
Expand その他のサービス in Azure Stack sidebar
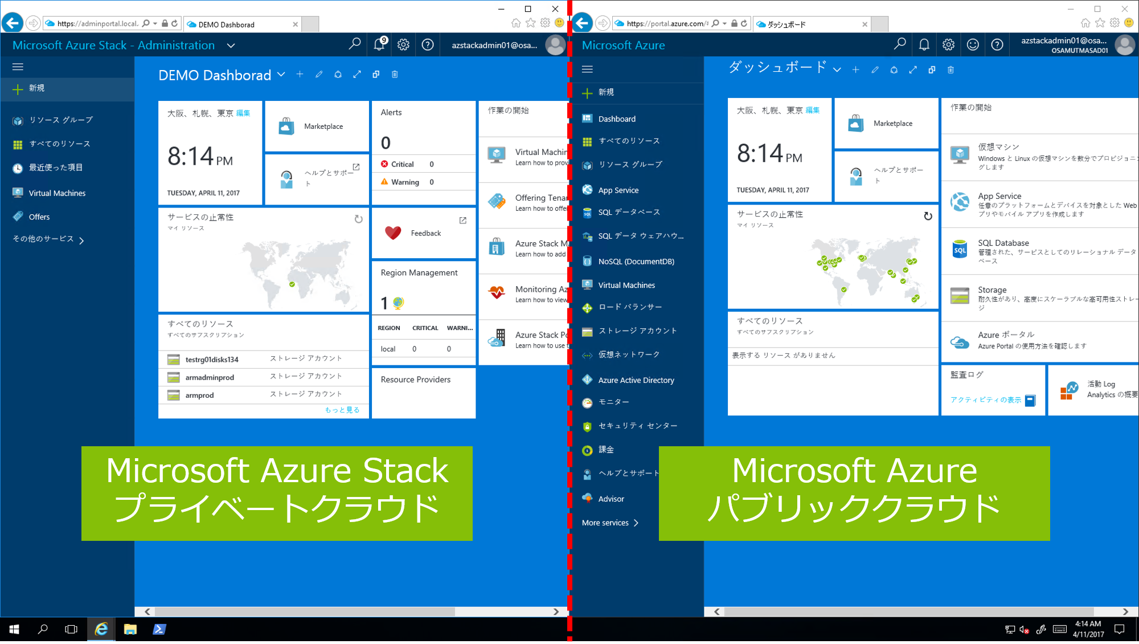coord(48,239)
